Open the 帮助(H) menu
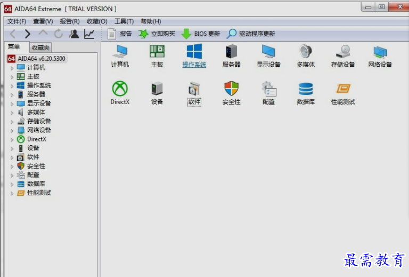This screenshot has width=409, height=277. pyautogui.click(x=151, y=21)
